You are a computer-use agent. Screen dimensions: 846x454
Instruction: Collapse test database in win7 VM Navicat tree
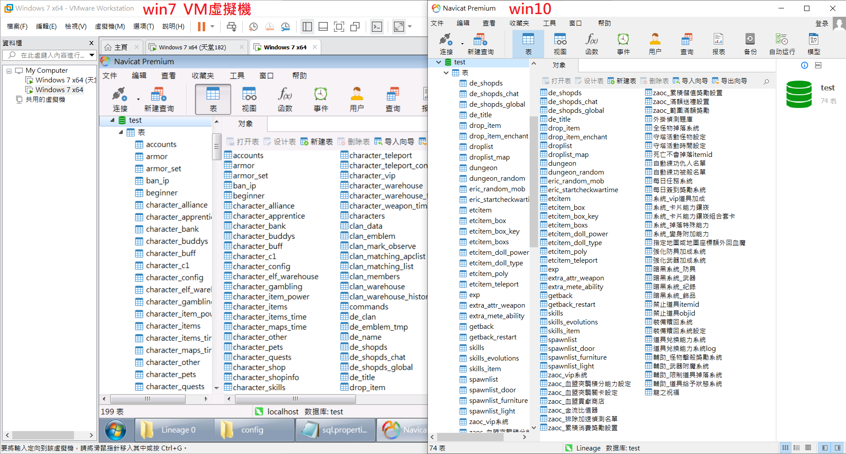pos(112,120)
